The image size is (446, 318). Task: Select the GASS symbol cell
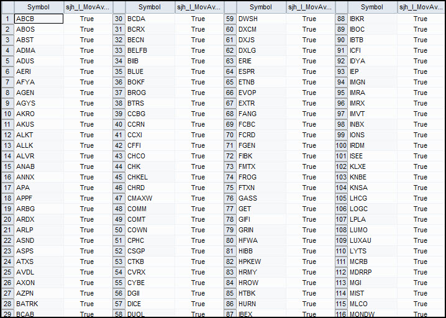pos(261,198)
